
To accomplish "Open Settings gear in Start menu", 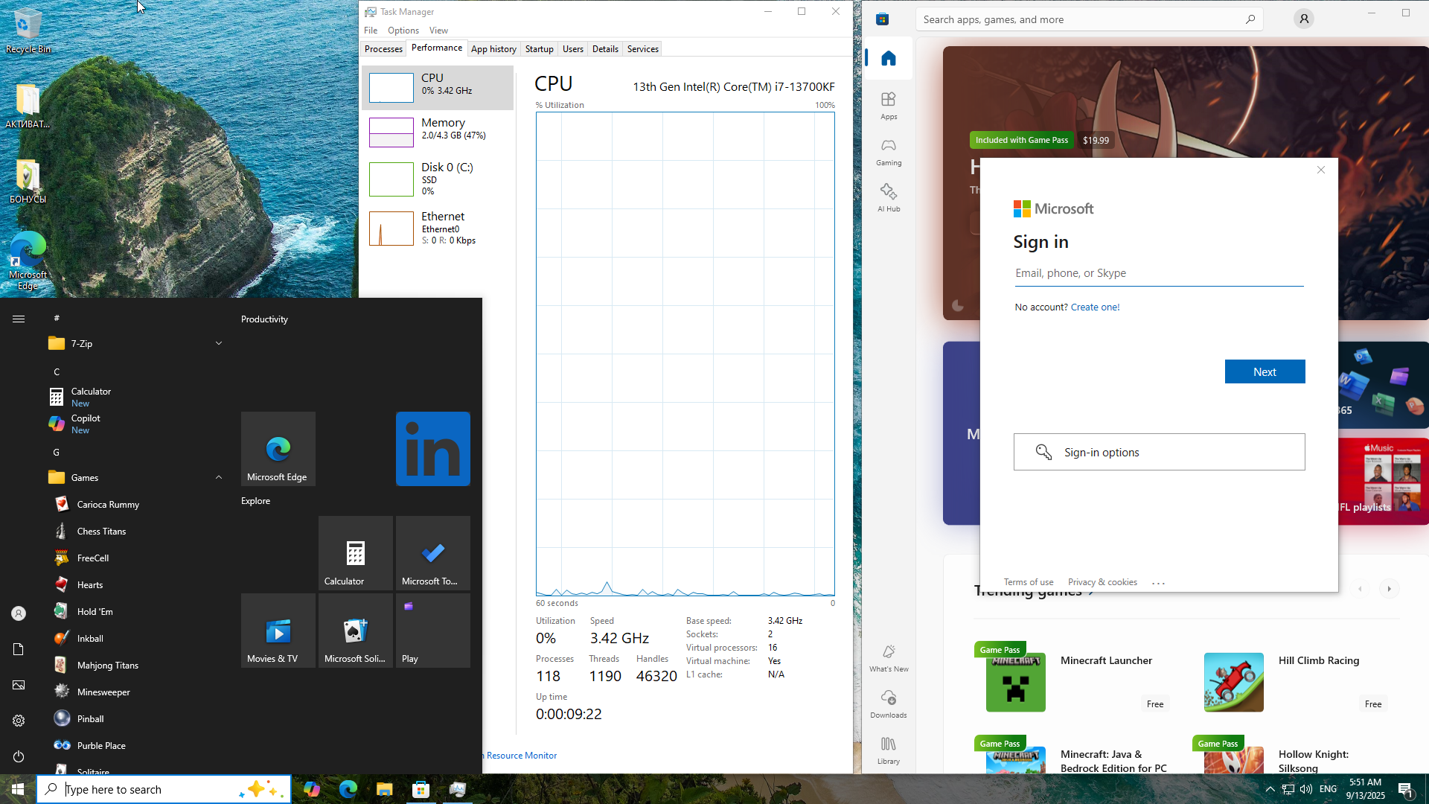I will [x=19, y=721].
